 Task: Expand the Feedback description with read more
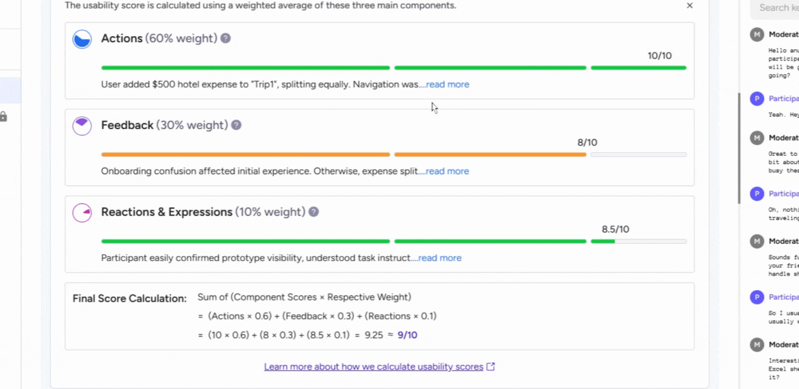pos(447,171)
